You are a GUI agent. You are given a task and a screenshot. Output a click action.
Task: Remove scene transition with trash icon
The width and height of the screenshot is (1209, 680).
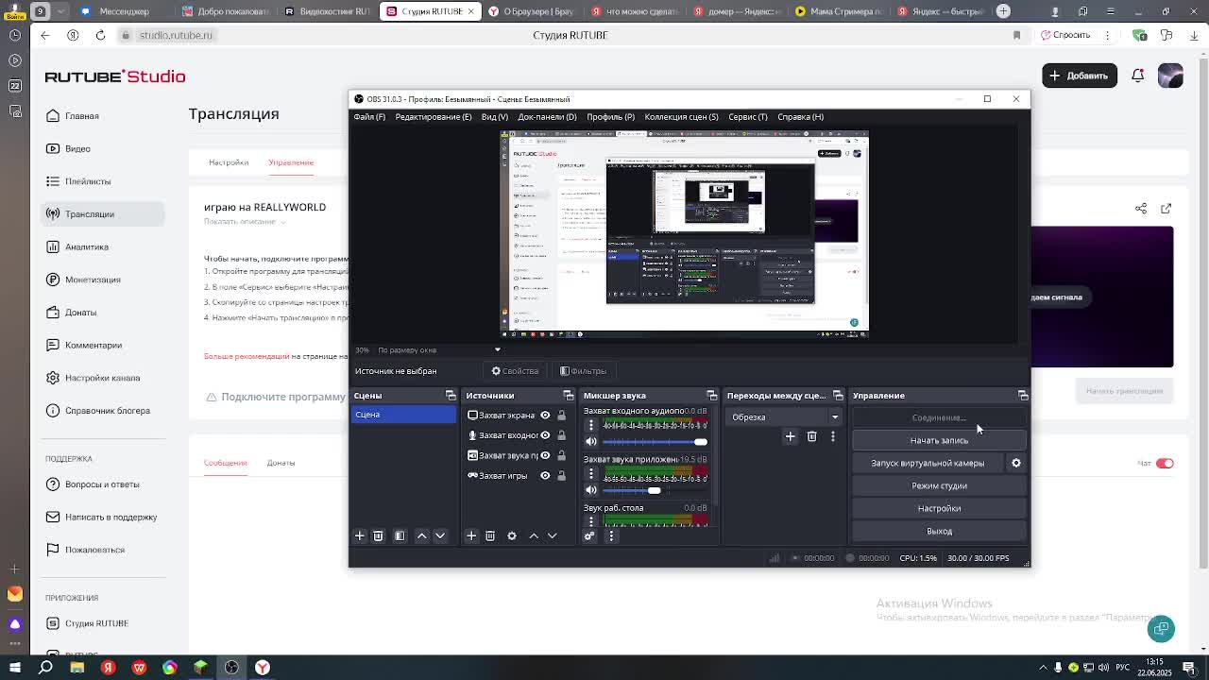[811, 436]
